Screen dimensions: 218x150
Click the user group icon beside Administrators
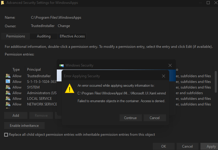tap(8, 93)
